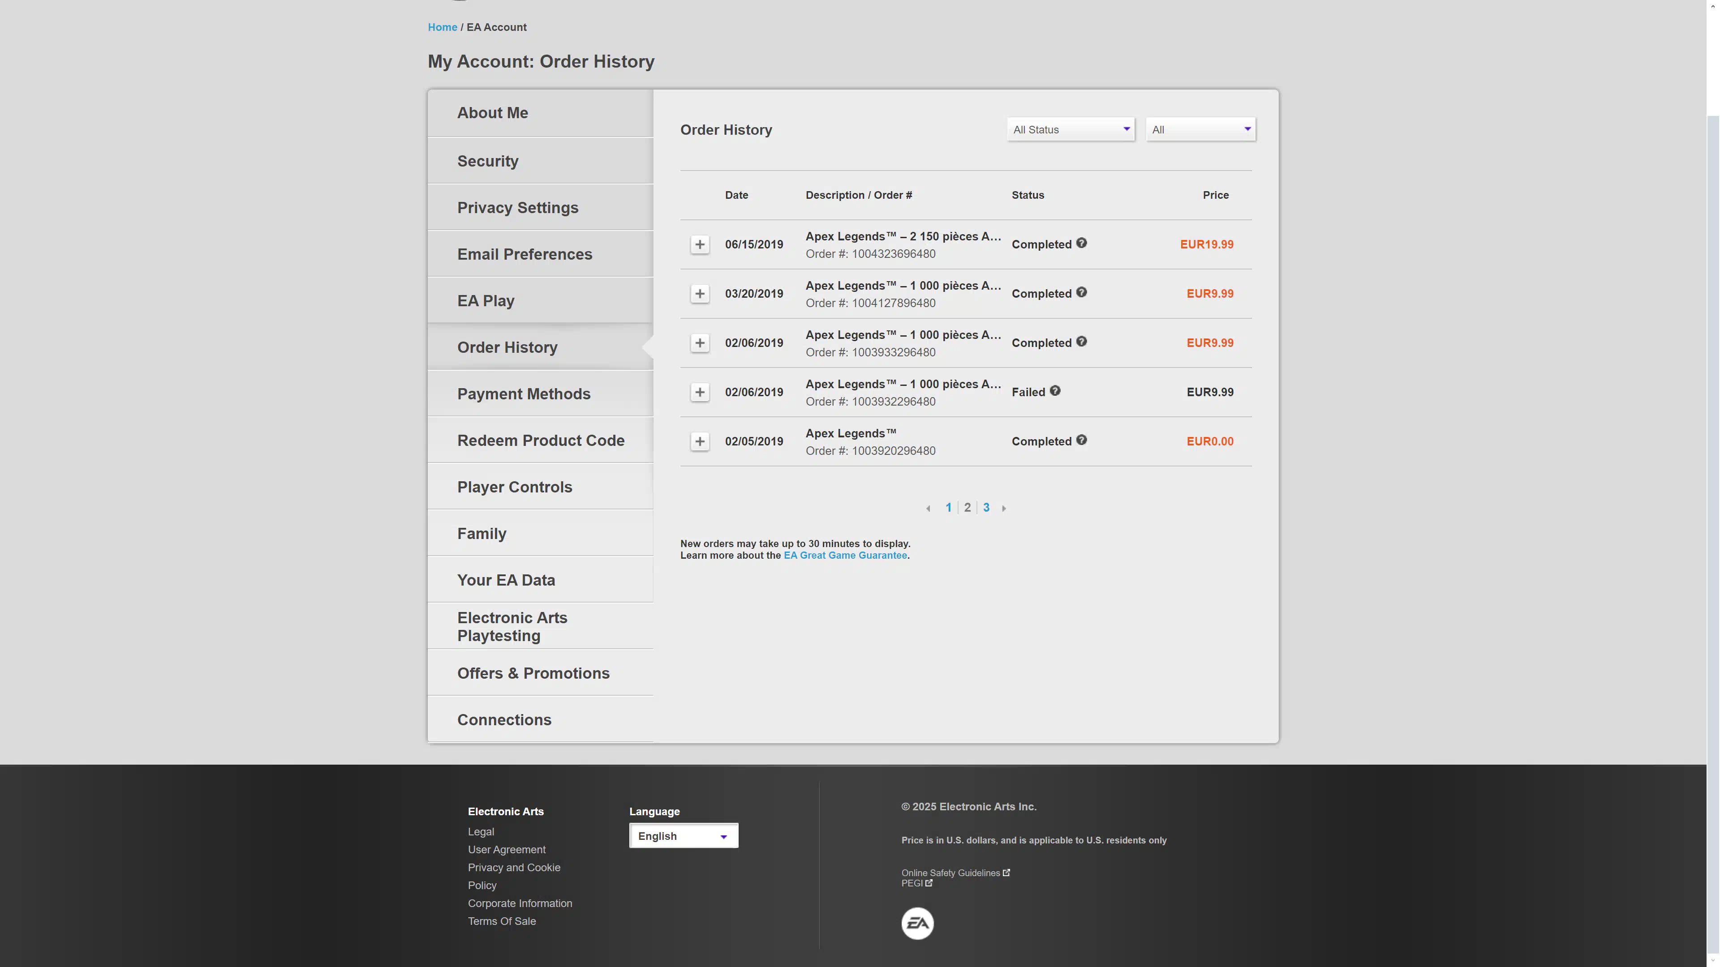Open the Privacy Settings section
The height and width of the screenshot is (967, 1720).
(540, 208)
